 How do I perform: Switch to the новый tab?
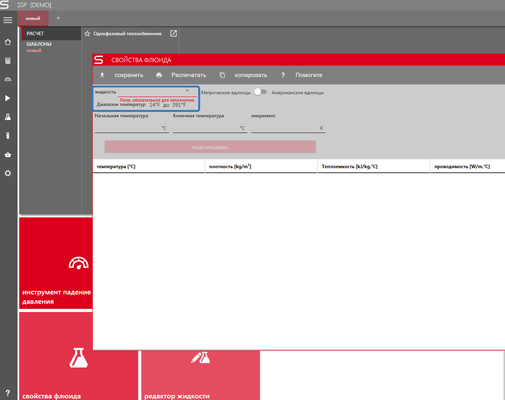(x=33, y=18)
